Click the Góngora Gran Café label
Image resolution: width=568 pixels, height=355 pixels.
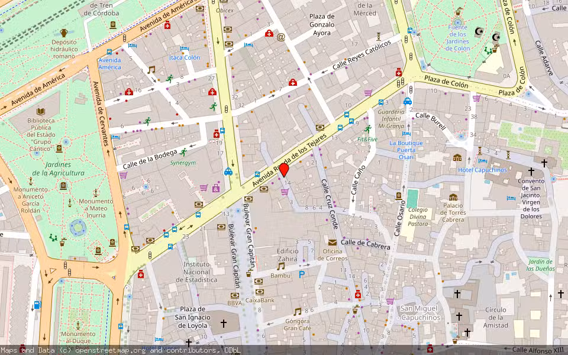click(297, 325)
